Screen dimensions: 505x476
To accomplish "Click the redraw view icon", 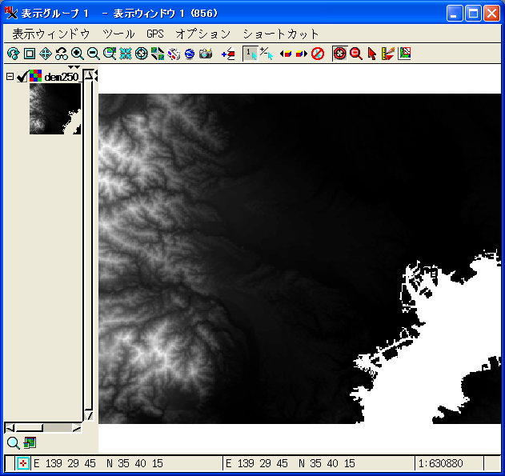I will [13, 54].
